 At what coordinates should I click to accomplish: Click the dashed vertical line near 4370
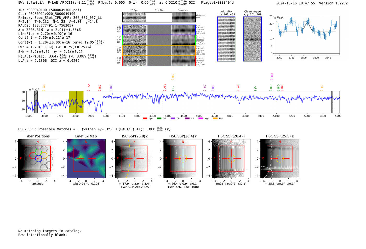tap(163, 102)
